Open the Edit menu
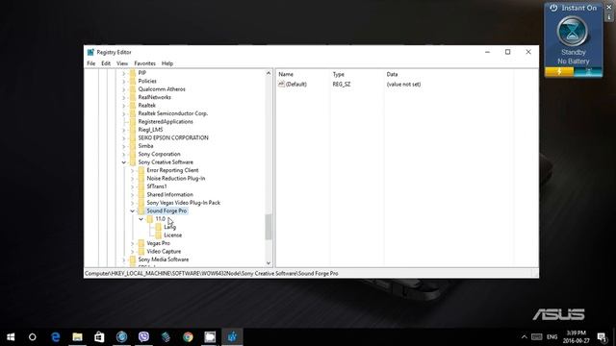The image size is (616, 346). click(x=106, y=63)
